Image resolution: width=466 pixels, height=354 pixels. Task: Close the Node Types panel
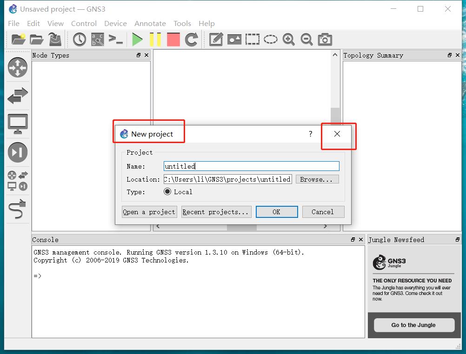click(x=146, y=55)
